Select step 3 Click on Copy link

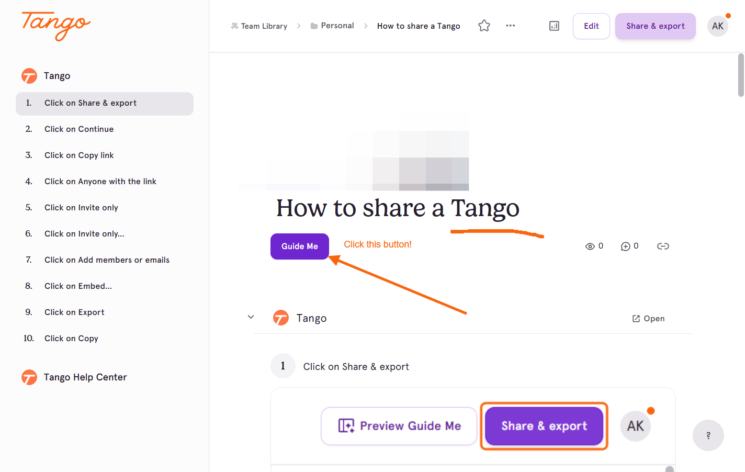105,155
